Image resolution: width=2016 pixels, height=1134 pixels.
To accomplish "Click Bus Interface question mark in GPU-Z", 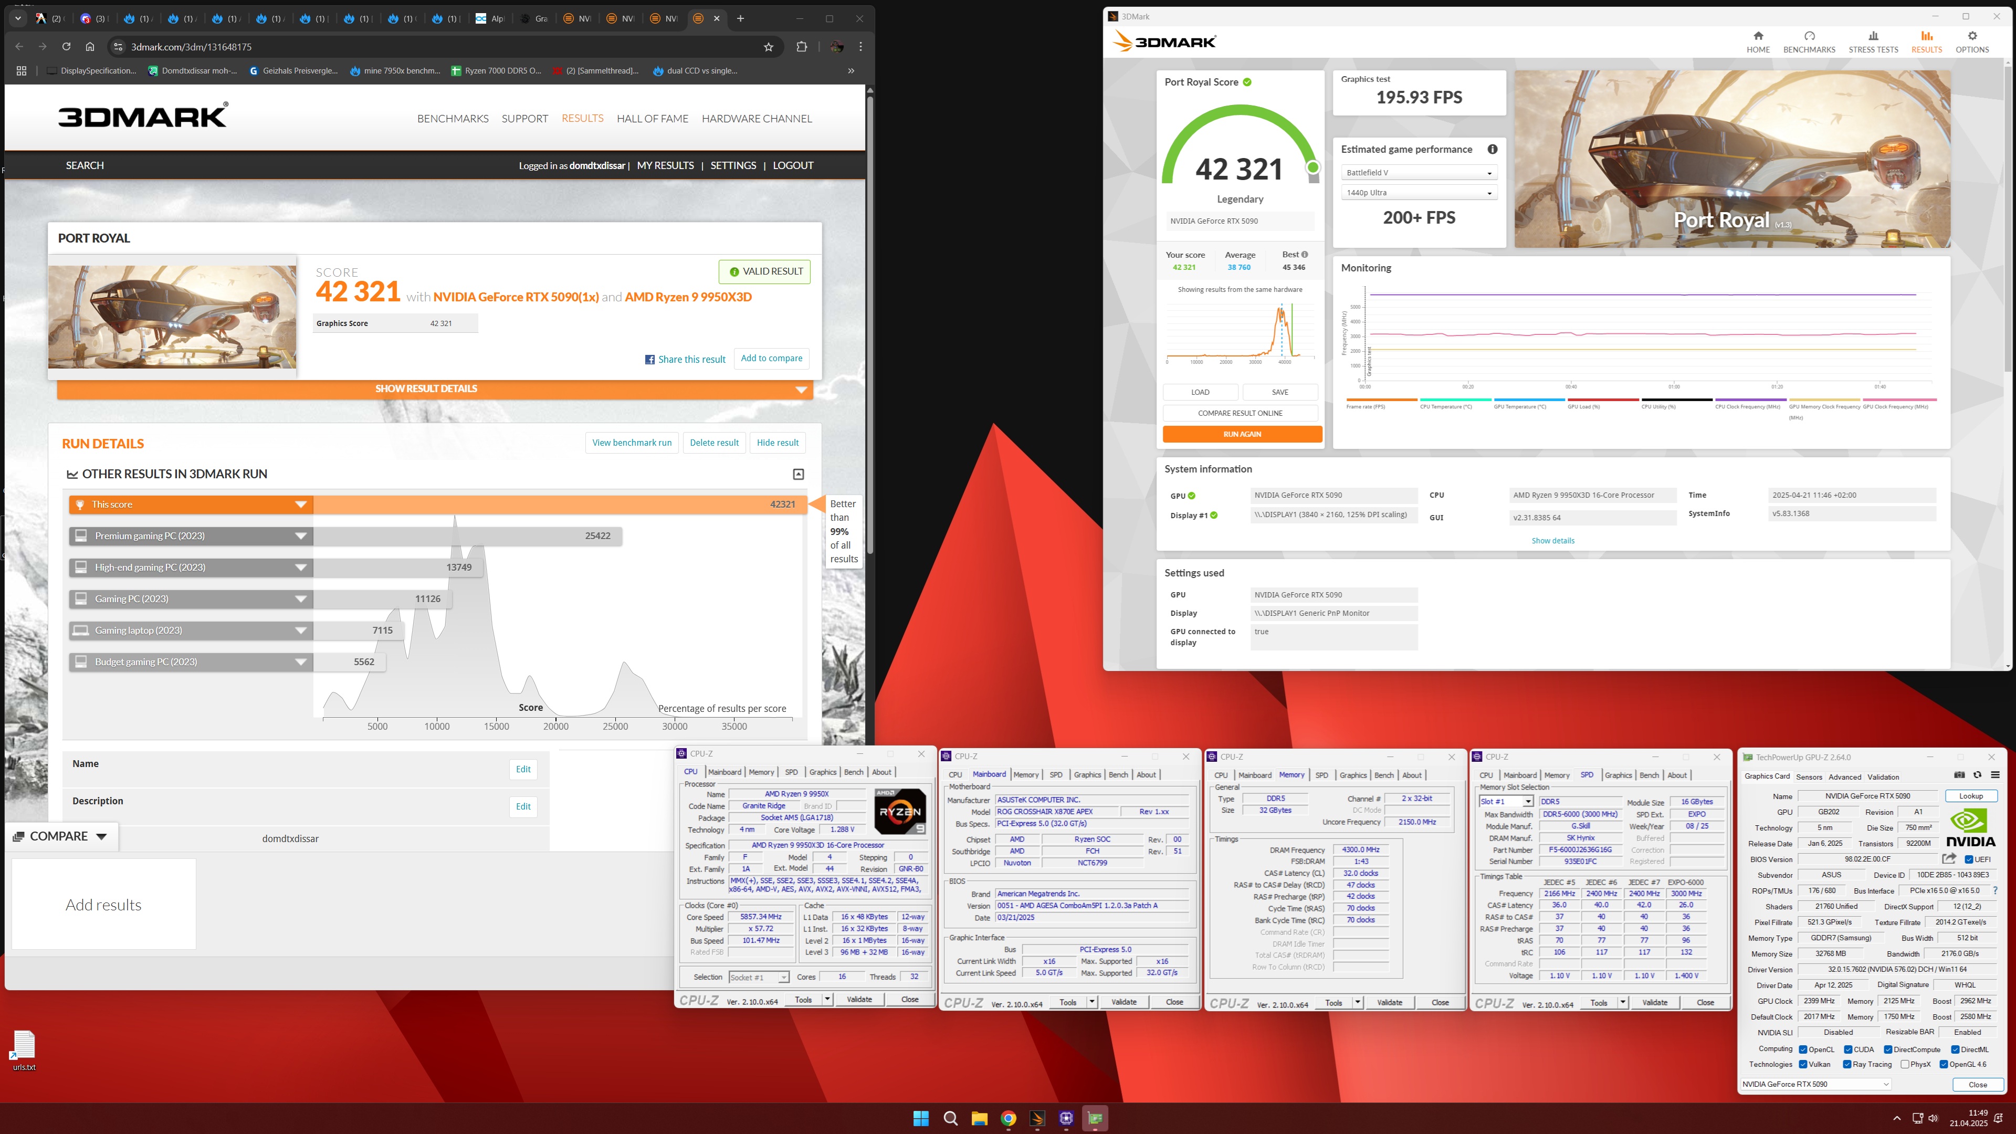I will (1995, 890).
